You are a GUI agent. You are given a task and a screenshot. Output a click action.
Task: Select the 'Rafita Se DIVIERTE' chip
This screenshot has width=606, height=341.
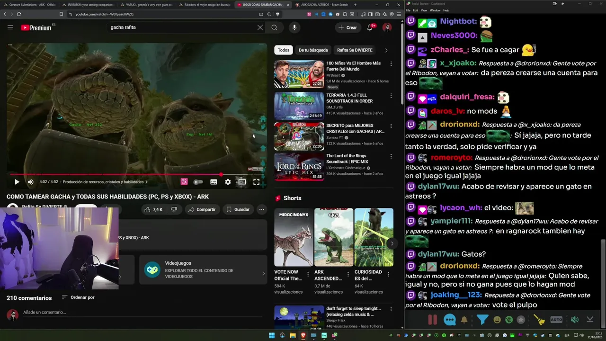(355, 50)
